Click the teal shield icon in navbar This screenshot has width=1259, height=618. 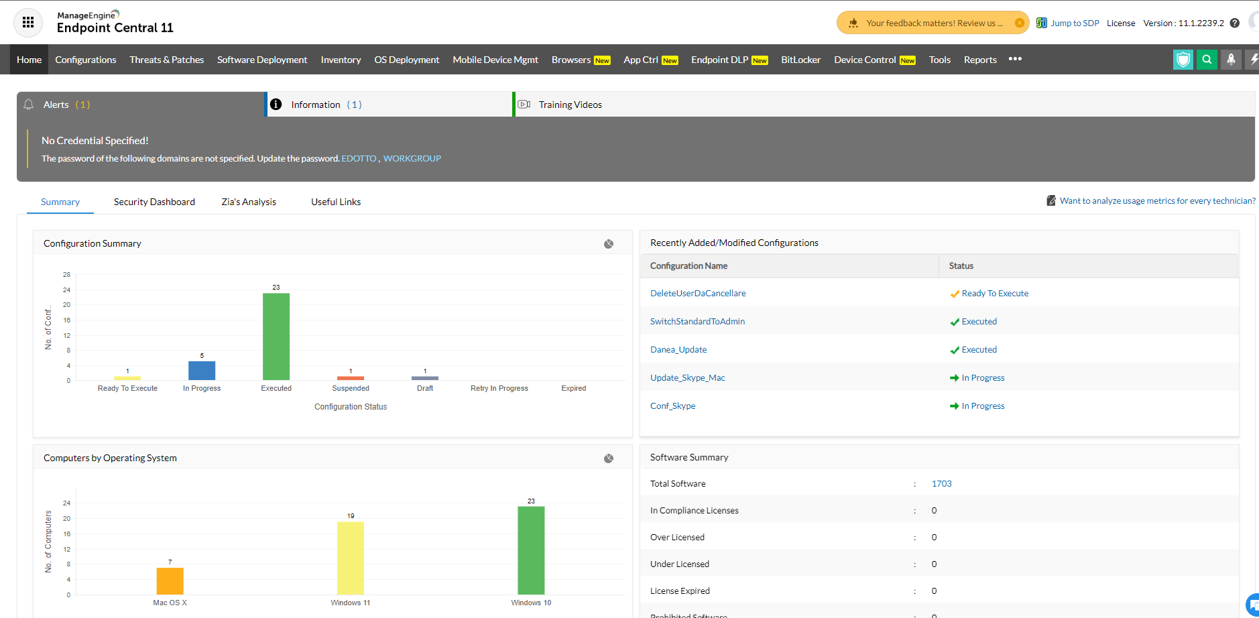click(1183, 60)
